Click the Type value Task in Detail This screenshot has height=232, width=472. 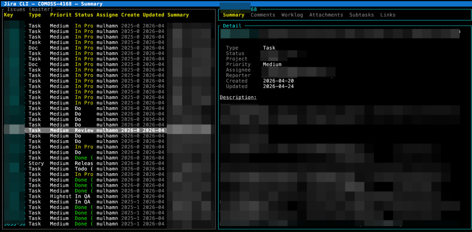pos(269,48)
